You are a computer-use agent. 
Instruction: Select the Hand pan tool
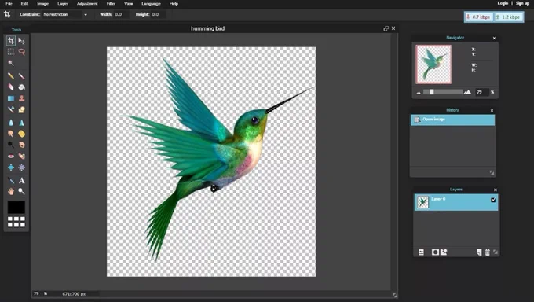coord(11,191)
